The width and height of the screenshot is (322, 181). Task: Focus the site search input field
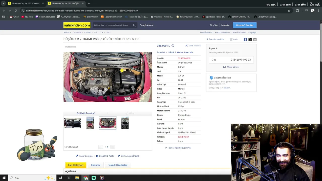113,25
